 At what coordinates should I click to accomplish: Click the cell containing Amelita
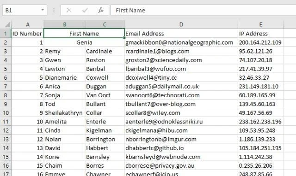(x=64, y=122)
